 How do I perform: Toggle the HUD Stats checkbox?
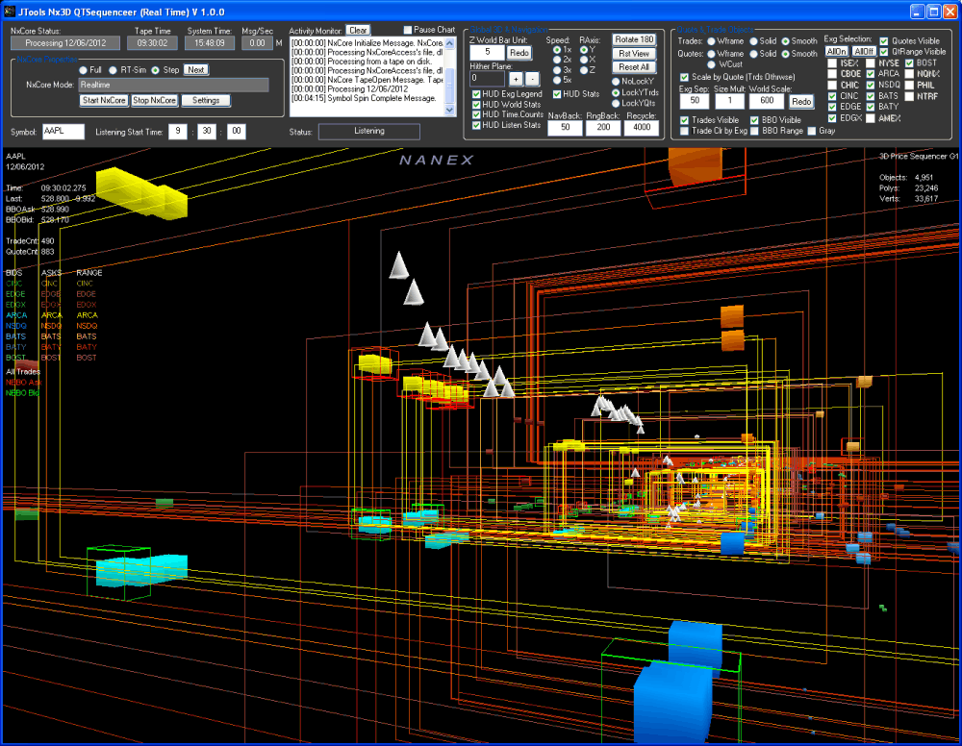tap(557, 94)
